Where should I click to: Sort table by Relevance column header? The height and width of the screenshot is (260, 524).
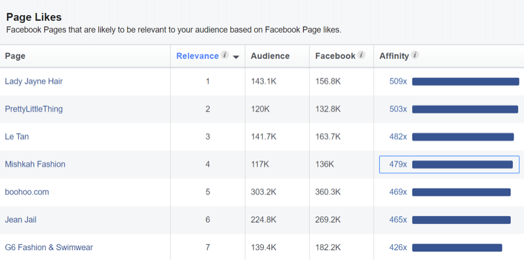pyautogui.click(x=198, y=56)
